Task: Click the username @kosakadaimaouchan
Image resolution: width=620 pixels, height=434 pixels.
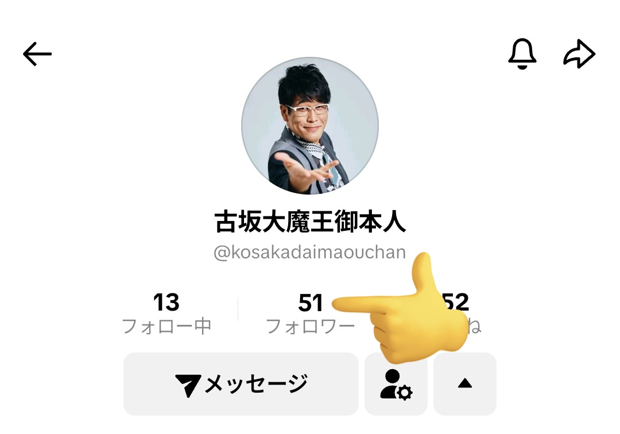Action: coord(310,253)
